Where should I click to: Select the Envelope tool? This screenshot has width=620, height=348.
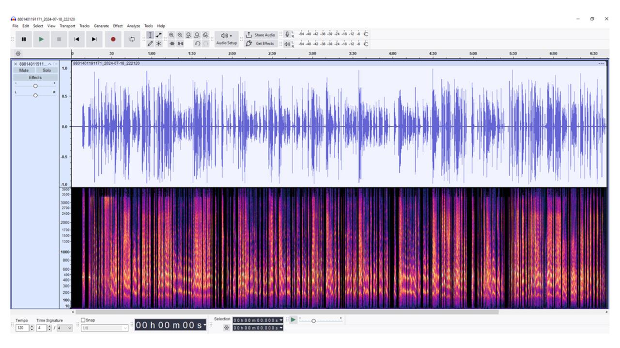[x=158, y=34]
